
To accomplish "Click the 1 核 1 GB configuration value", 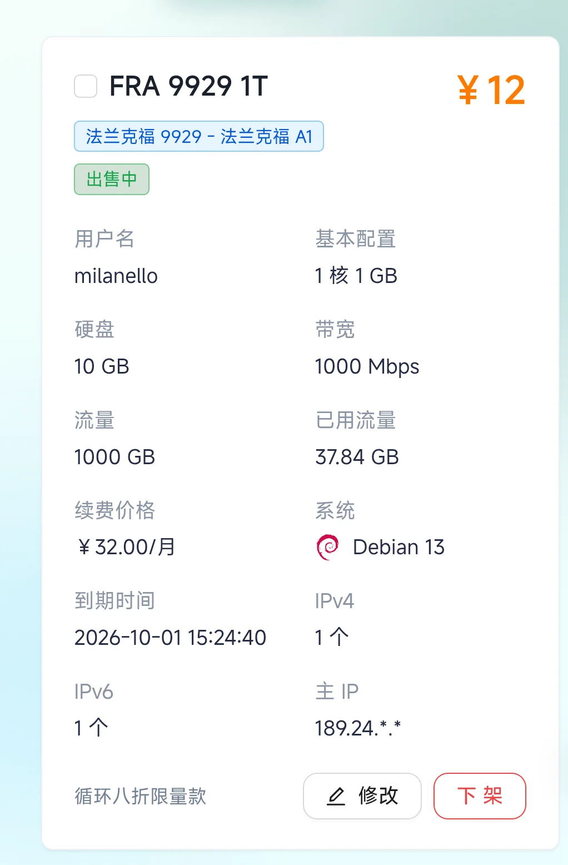I will 356,276.
